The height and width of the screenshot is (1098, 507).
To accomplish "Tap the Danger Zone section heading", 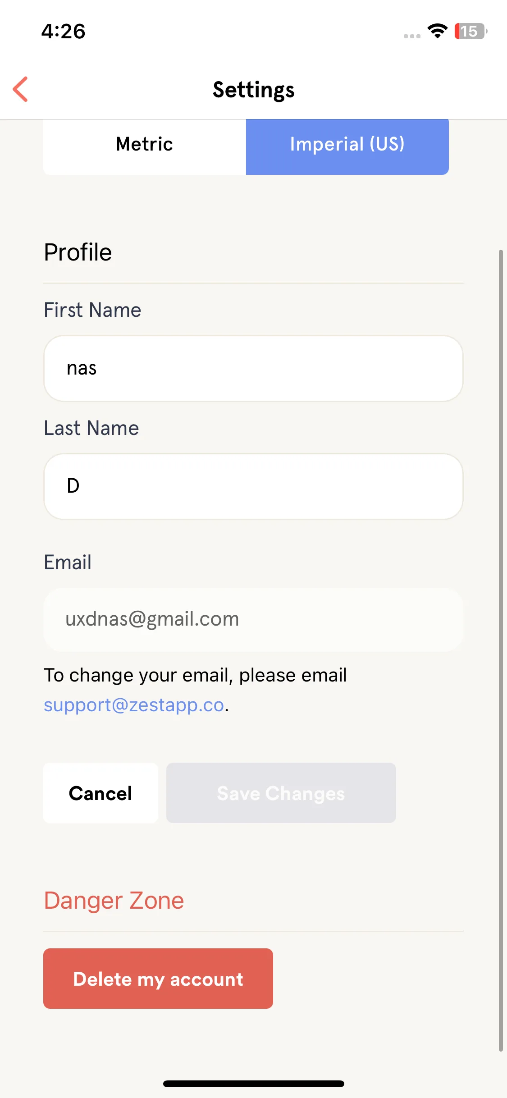I will point(114,900).
